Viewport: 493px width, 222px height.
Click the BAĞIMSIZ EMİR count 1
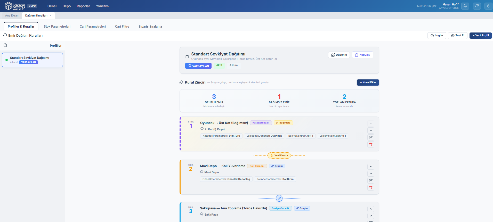279,97
